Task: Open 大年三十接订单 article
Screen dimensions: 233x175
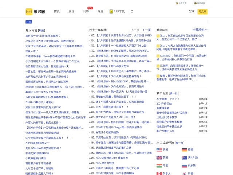Action: [39, 168]
